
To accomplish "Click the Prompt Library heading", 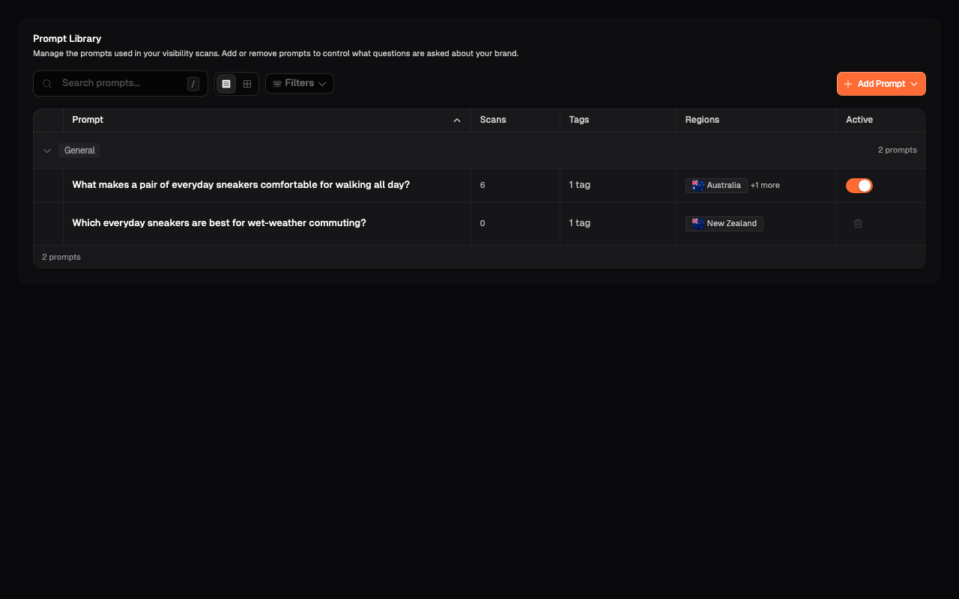I will pyautogui.click(x=67, y=38).
